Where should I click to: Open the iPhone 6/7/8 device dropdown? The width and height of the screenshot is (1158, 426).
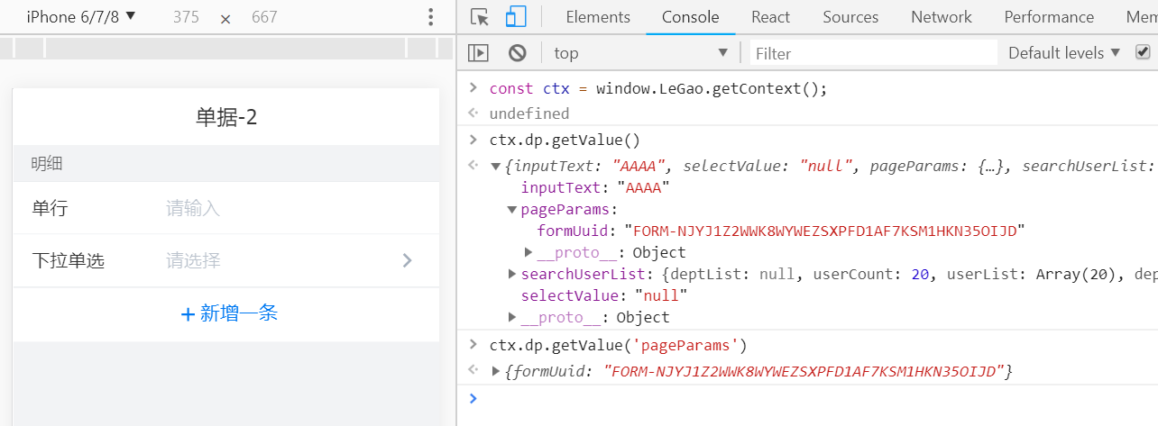[81, 17]
